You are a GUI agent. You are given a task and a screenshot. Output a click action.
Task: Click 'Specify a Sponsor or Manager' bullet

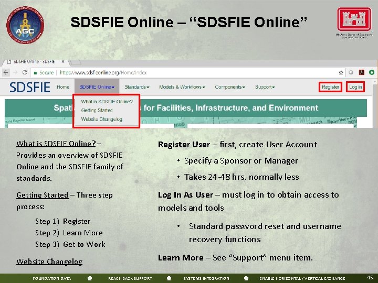241,160
